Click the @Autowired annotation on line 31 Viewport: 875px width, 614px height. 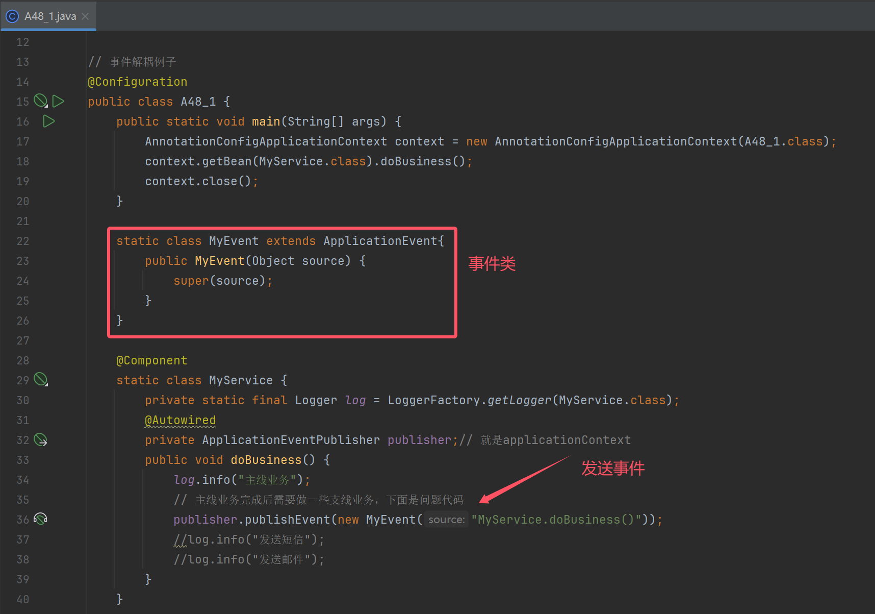181,420
